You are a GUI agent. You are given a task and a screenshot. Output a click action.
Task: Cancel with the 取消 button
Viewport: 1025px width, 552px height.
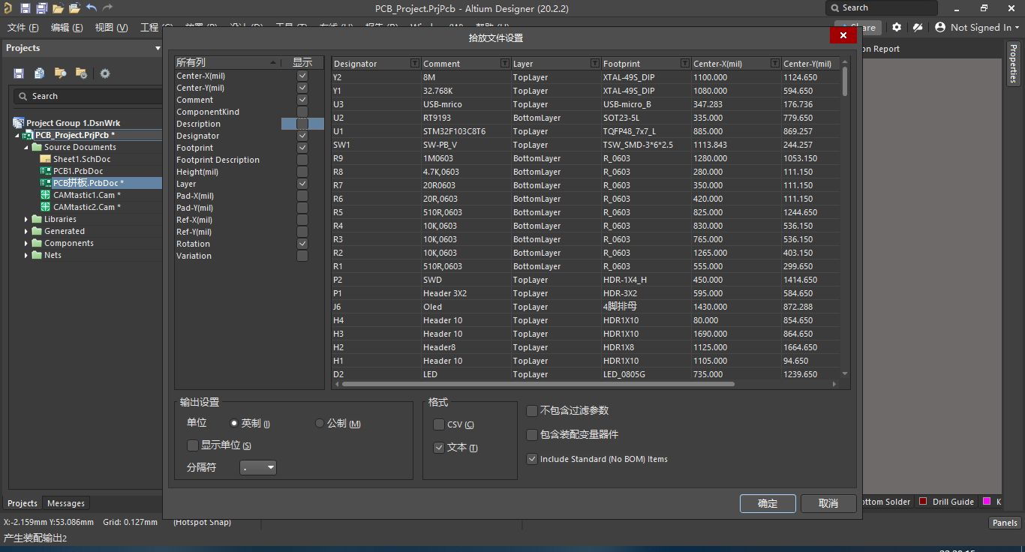828,503
